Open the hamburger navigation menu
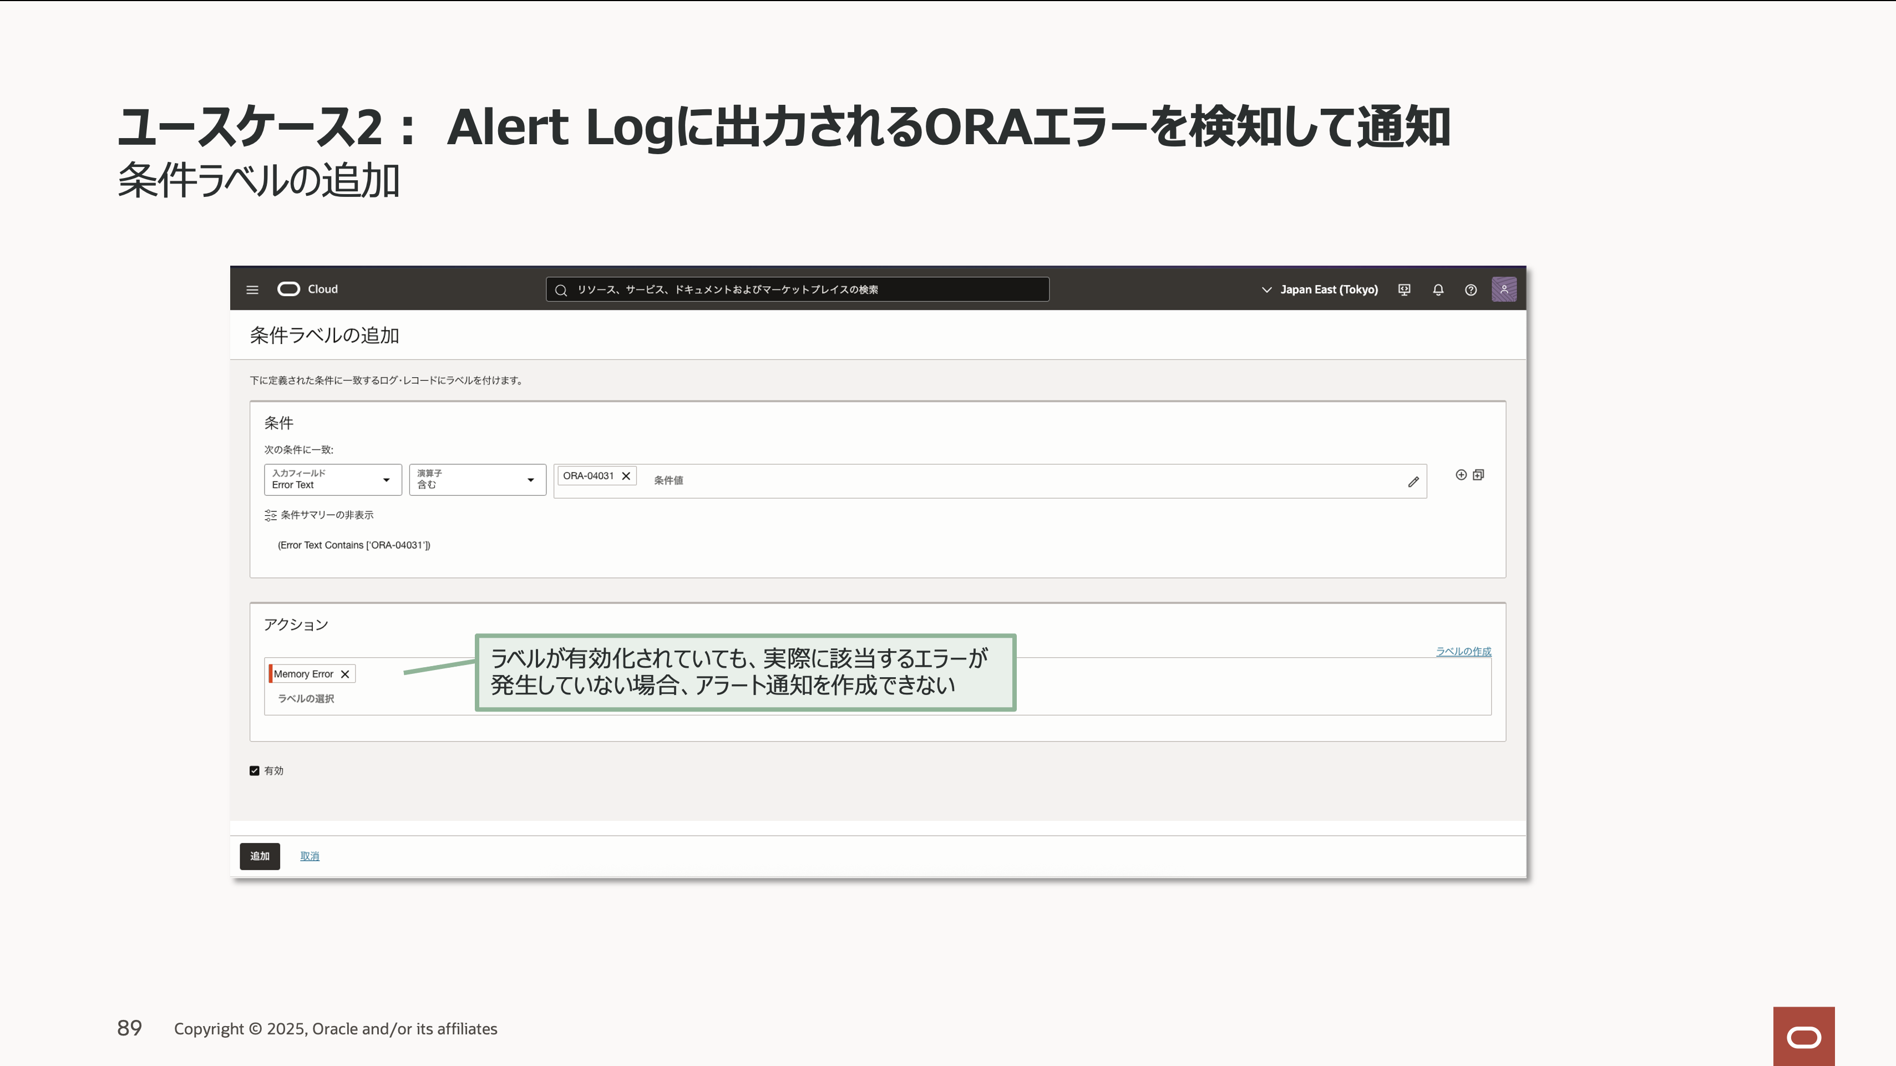Viewport: 1896px width, 1066px height. pos(252,289)
